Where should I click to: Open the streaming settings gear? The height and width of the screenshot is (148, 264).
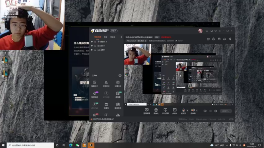point(216,111)
